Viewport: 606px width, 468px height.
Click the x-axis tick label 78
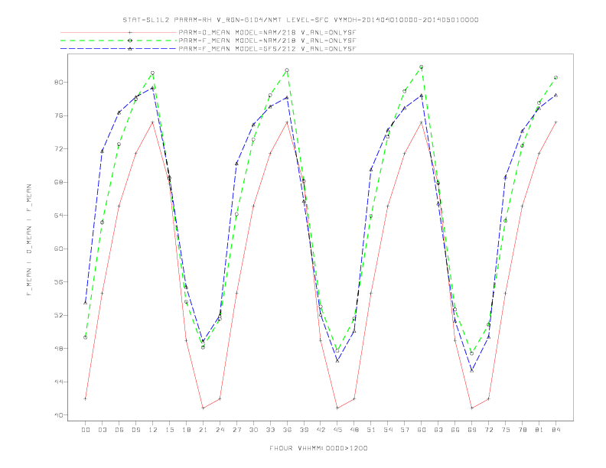[x=523, y=430]
